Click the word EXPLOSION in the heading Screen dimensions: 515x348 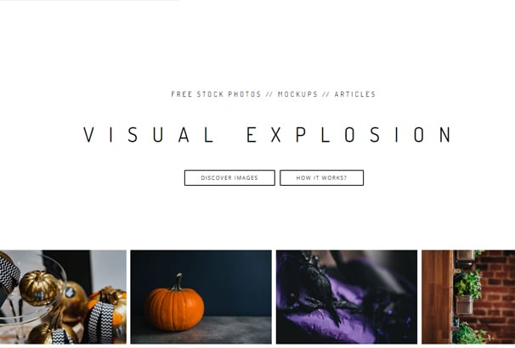[x=349, y=134]
